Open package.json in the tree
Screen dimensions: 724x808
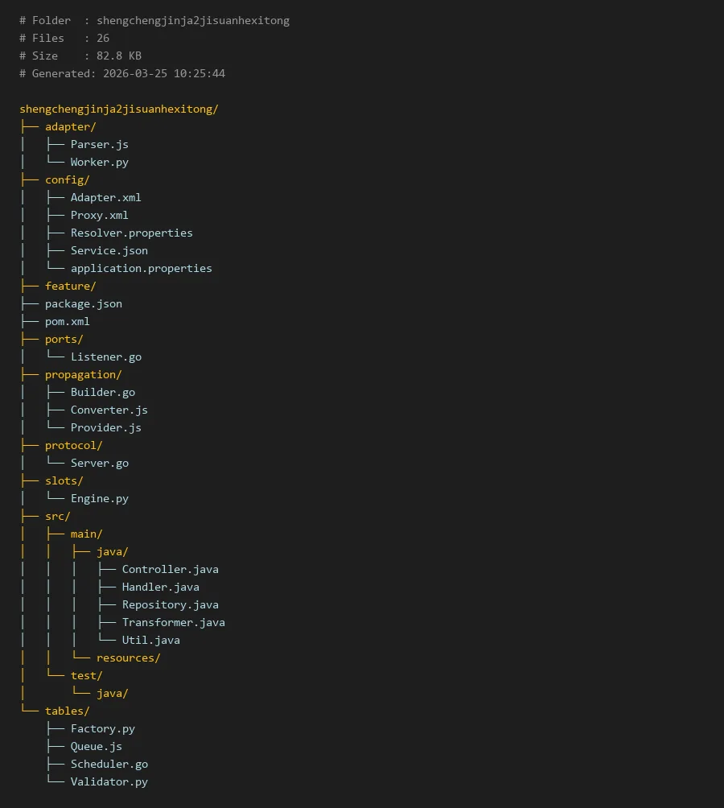[84, 303]
